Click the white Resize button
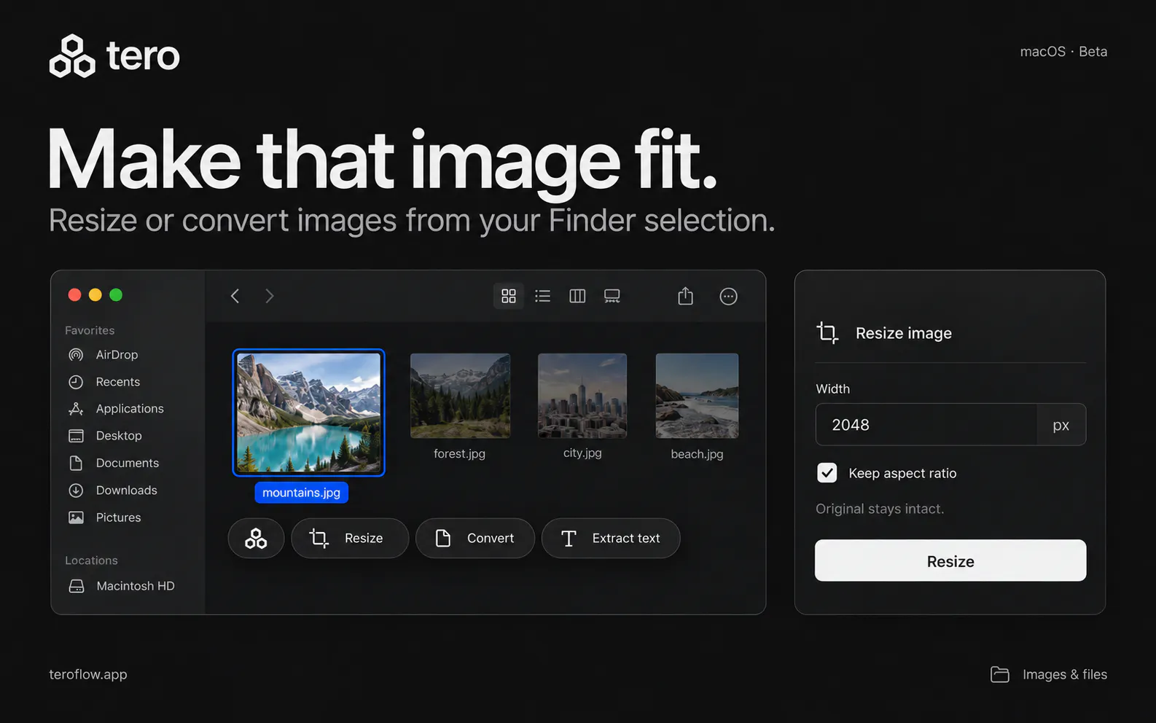Screen dimensions: 1156x723 pos(950,560)
